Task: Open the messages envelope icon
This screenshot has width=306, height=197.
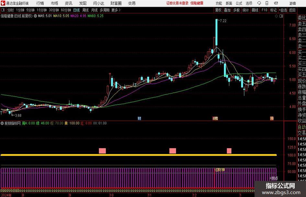Action: tap(276, 3)
